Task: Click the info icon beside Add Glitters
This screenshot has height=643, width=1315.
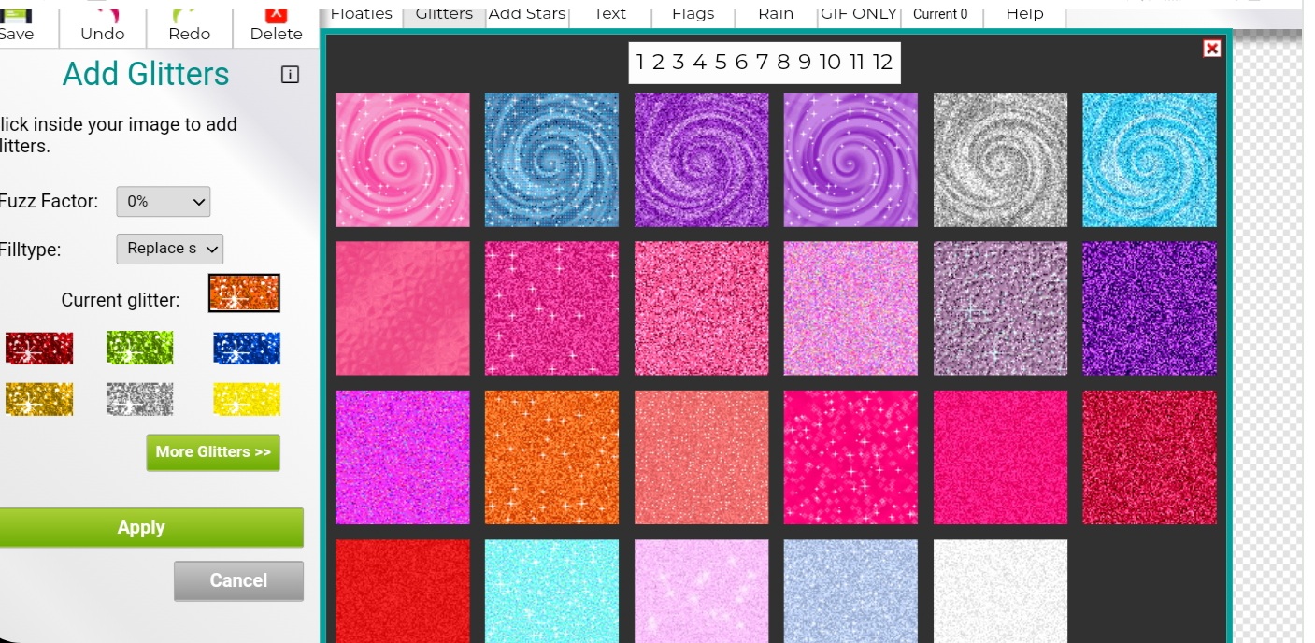Action: [x=290, y=75]
